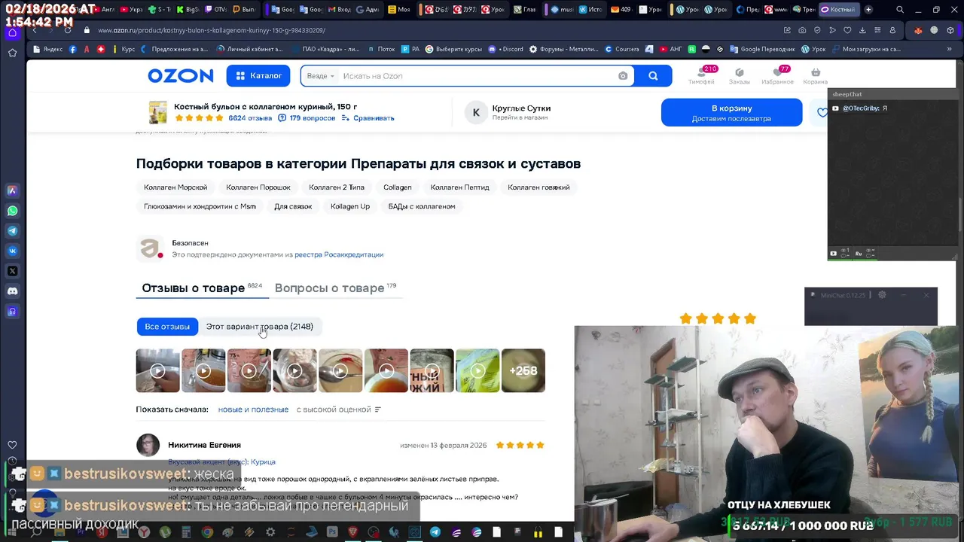Open Telegram from the taskbar

point(435,532)
